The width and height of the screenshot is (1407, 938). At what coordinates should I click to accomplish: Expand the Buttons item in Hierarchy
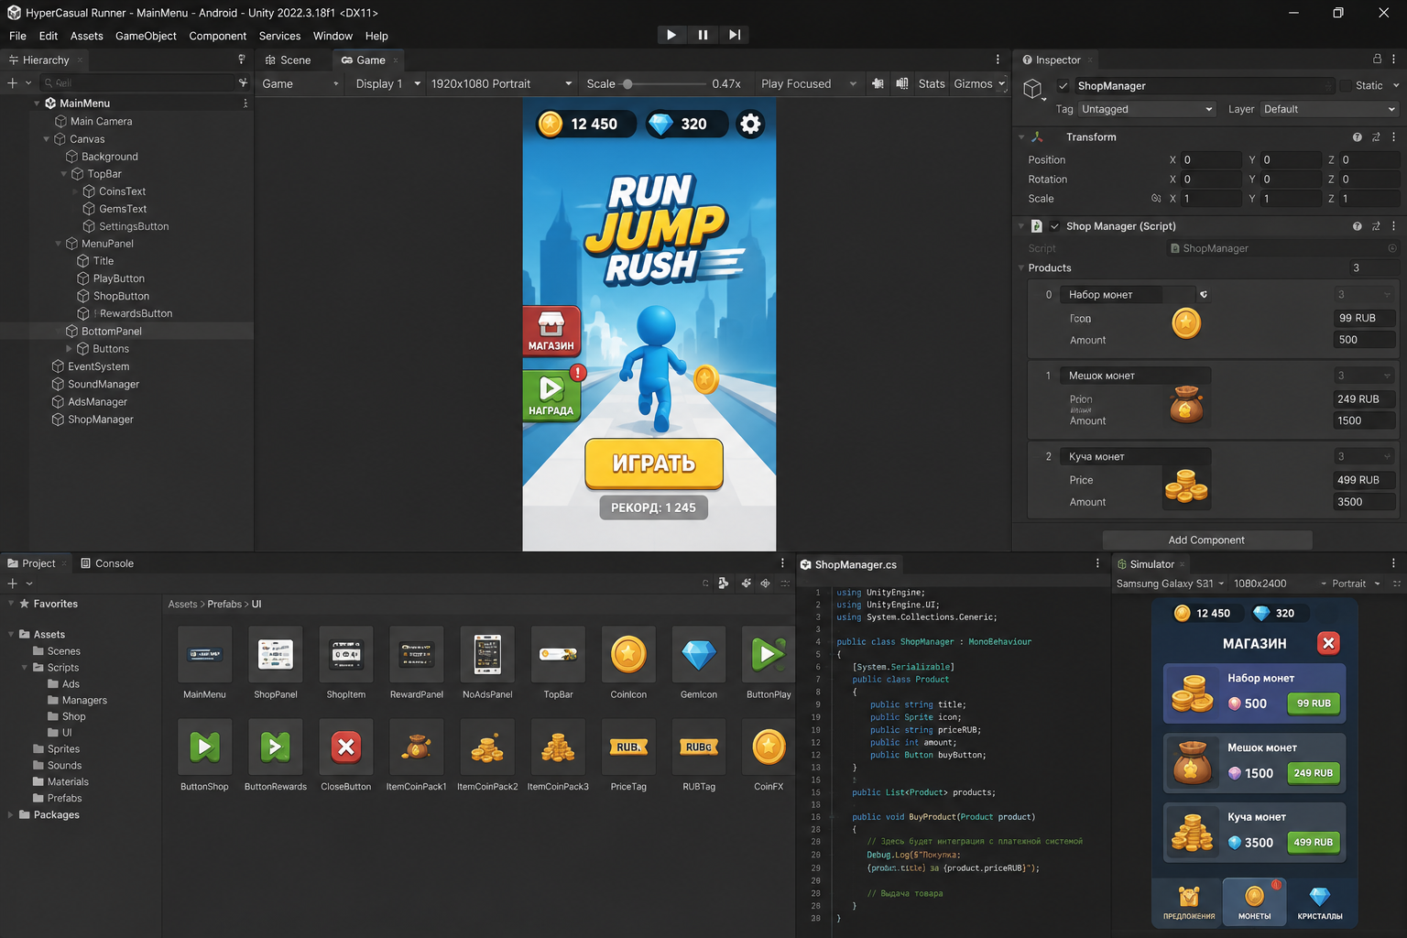point(69,349)
